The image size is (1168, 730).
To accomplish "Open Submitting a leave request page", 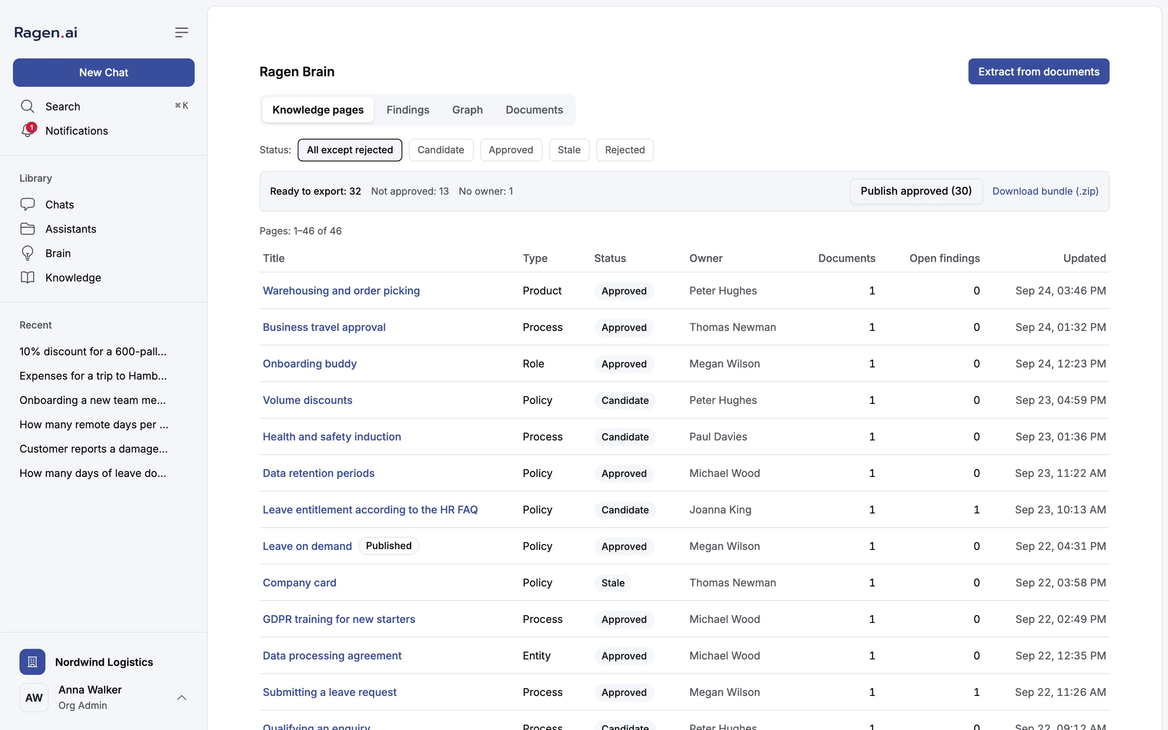I will coord(329,692).
